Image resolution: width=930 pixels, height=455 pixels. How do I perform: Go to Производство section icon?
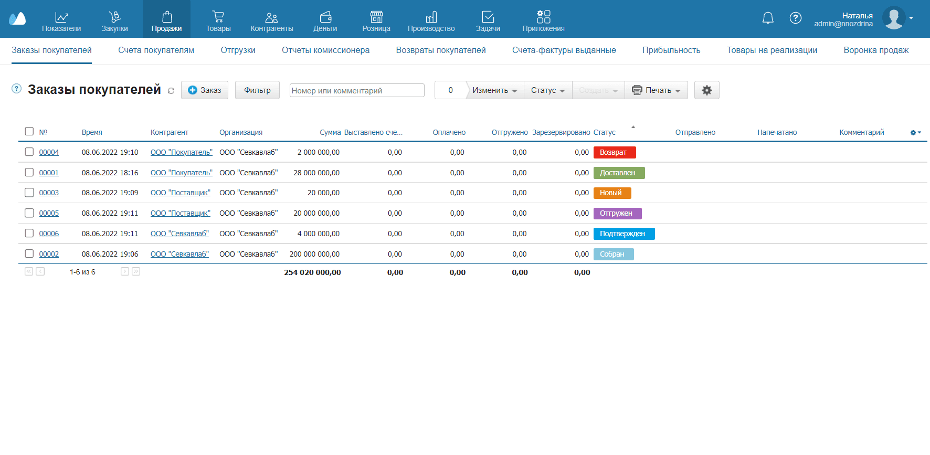pos(431,17)
